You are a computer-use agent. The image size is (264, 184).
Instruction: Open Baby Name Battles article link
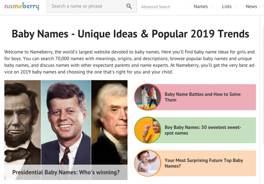(202, 97)
